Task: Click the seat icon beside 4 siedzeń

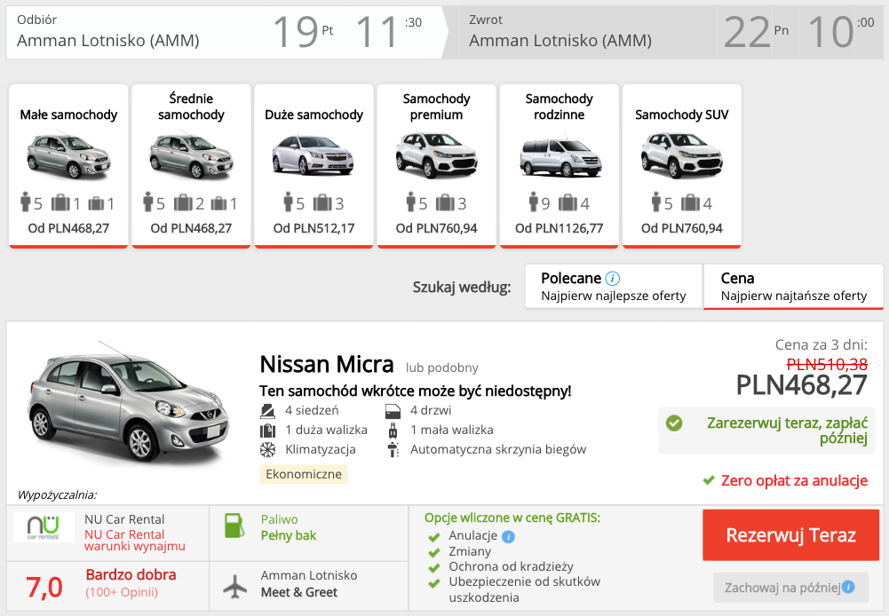Action: pyautogui.click(x=267, y=410)
